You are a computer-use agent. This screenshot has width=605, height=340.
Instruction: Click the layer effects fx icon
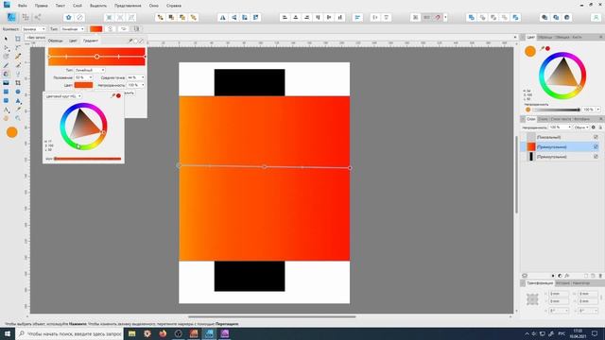pos(567,276)
